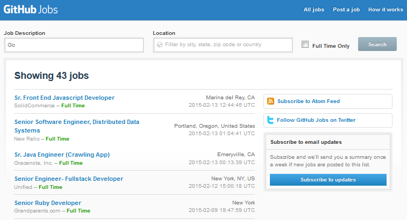Click the Location filter text box

click(x=223, y=45)
